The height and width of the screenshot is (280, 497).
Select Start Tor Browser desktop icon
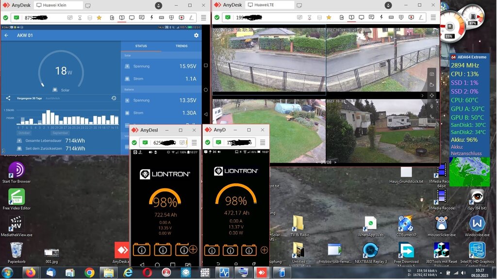point(16,173)
